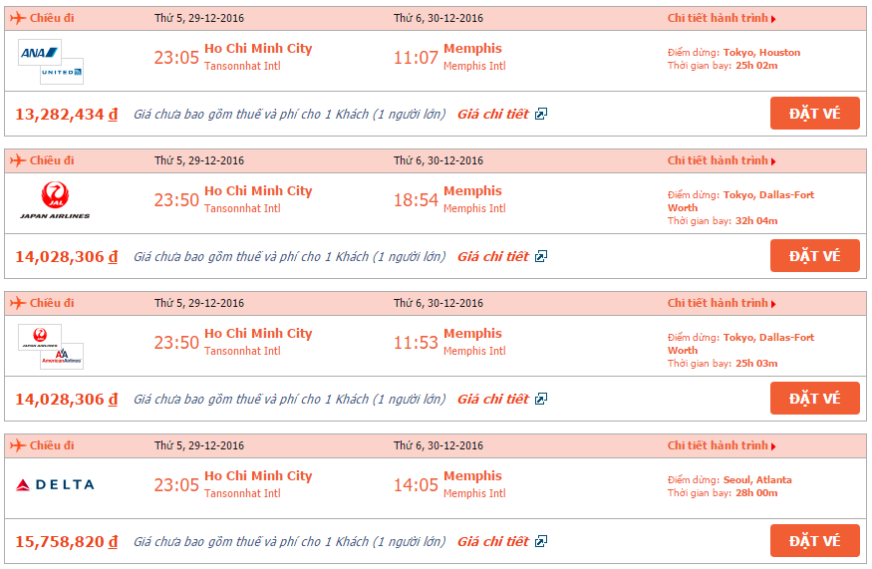Click plane icon in first Chiều đi header
872x569 pixels.
pyautogui.click(x=18, y=18)
